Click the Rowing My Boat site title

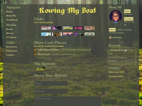[67, 11]
